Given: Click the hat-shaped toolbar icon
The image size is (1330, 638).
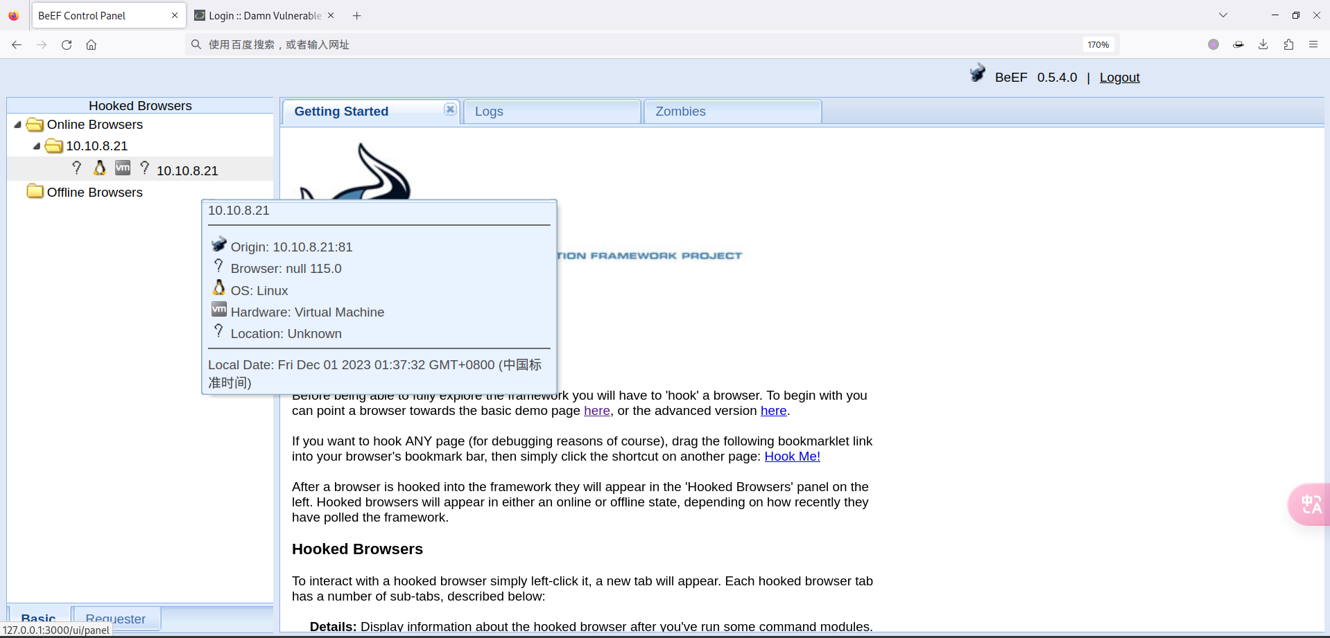Looking at the screenshot, I should click(x=1238, y=44).
